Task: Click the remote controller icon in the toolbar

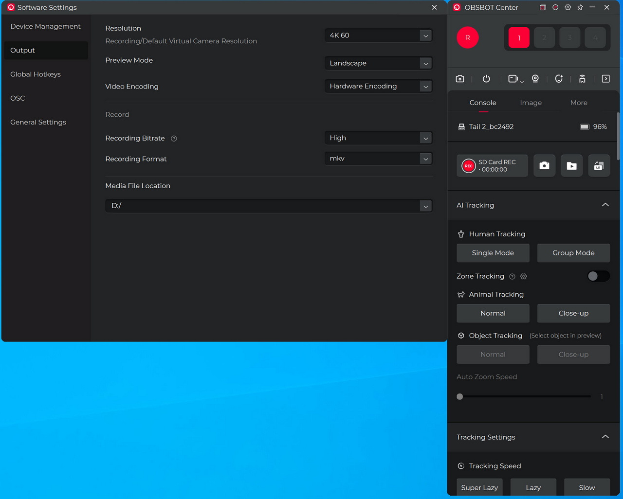Action: click(582, 79)
